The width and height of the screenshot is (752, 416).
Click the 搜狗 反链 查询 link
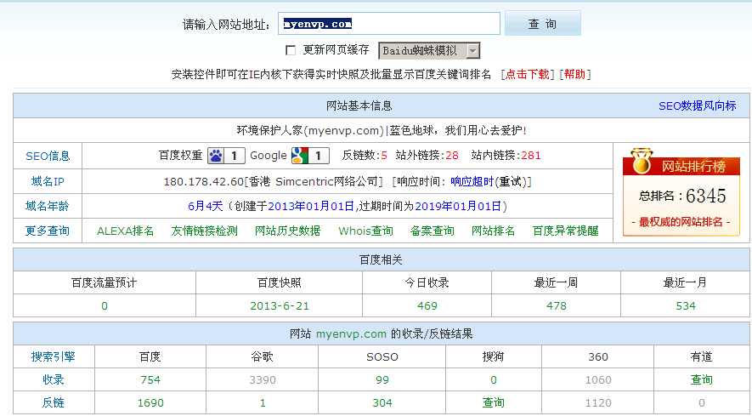(x=493, y=402)
